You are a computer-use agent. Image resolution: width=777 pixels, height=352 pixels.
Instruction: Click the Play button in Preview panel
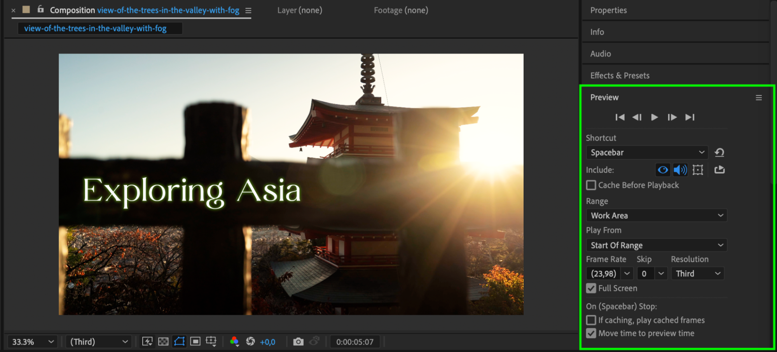(x=654, y=117)
